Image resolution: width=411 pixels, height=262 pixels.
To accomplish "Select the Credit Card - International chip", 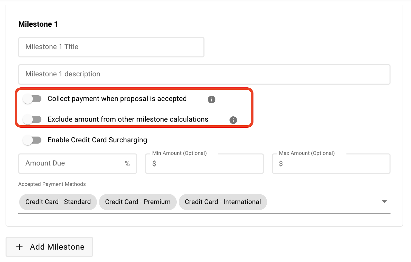I will [x=223, y=202].
